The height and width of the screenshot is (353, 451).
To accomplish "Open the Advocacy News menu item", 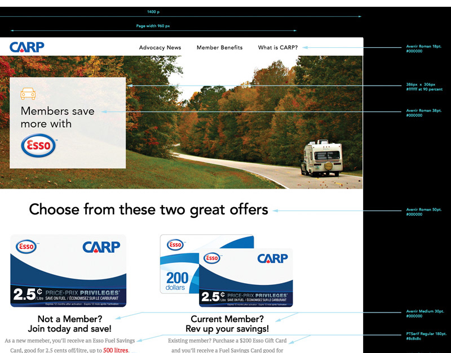I will tap(160, 48).
